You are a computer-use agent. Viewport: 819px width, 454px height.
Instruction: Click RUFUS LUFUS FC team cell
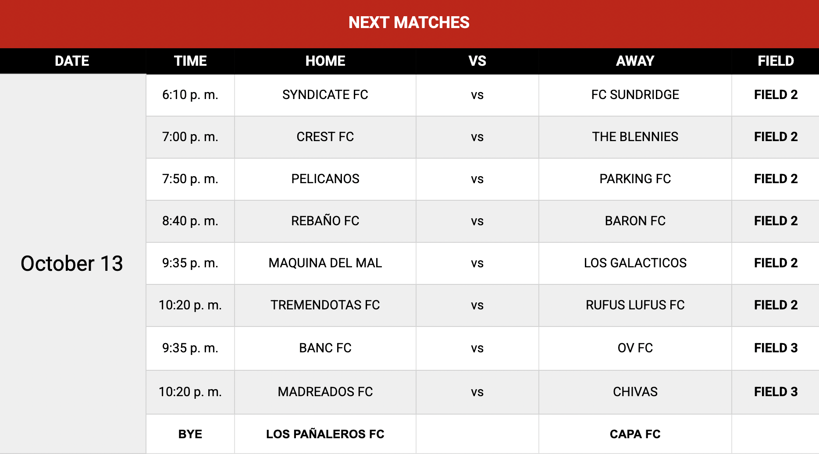[635, 305]
